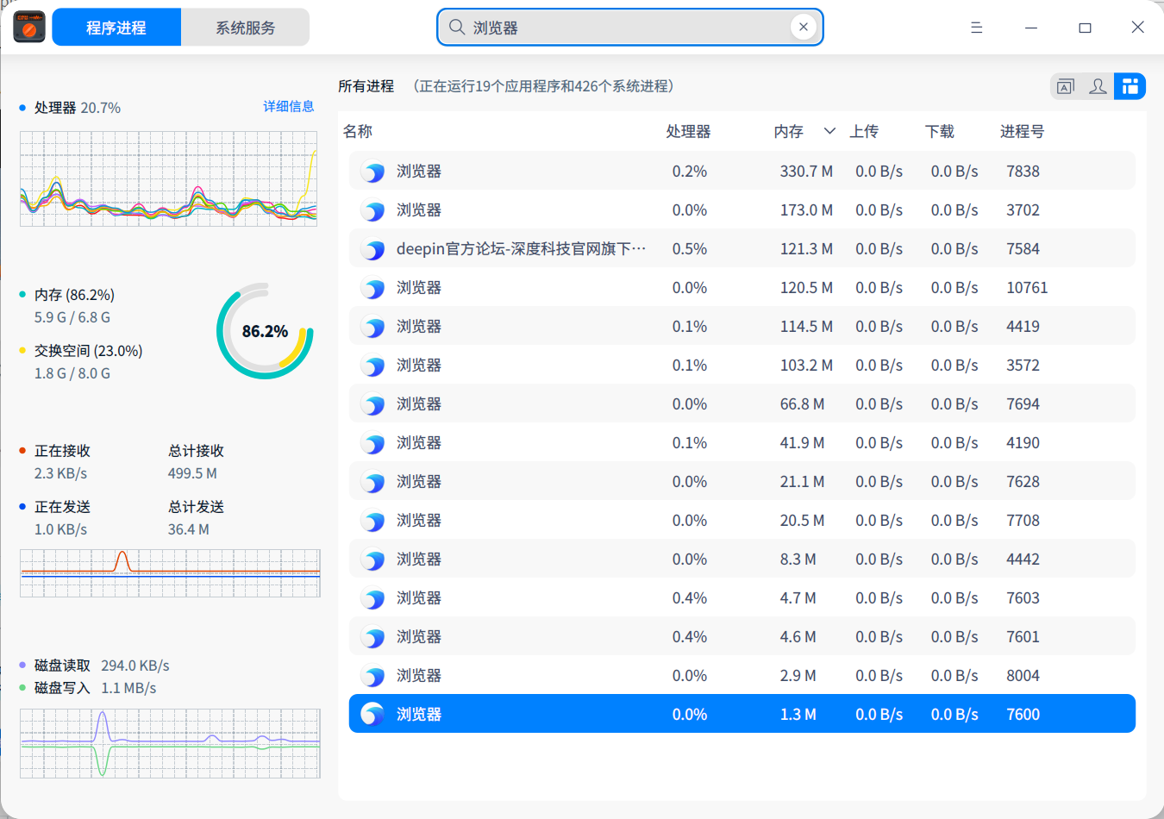Click the 86.2% memory usage ring chart
1164x819 pixels.
pyautogui.click(x=265, y=329)
